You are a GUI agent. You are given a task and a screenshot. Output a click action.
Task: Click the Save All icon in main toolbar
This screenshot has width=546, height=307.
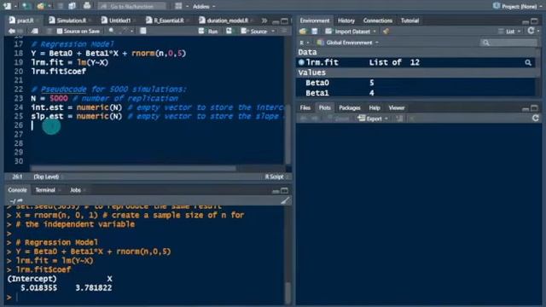(x=72, y=6)
